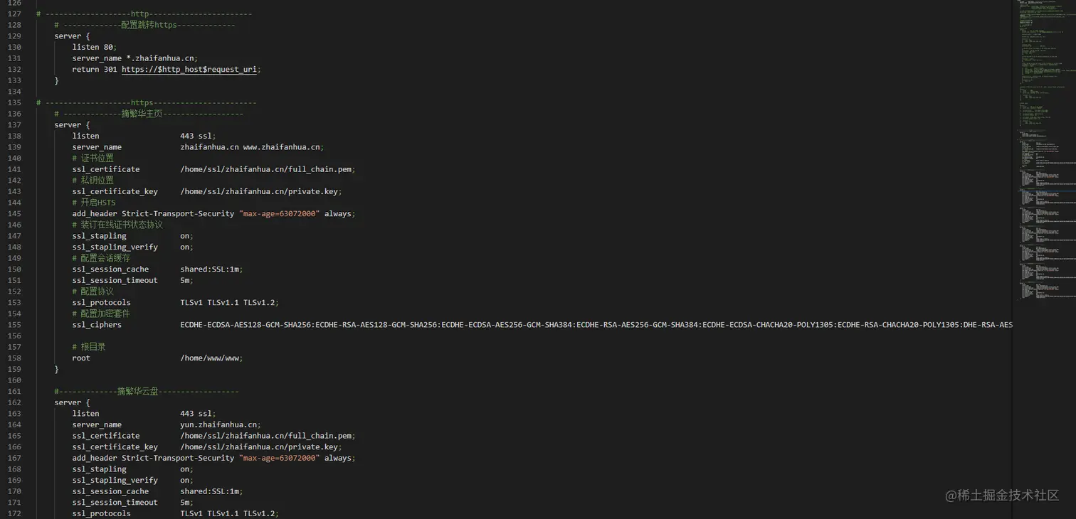Click the '/home/www/www;' root path
Viewport: 1076px width, 519px height.
click(x=211, y=358)
